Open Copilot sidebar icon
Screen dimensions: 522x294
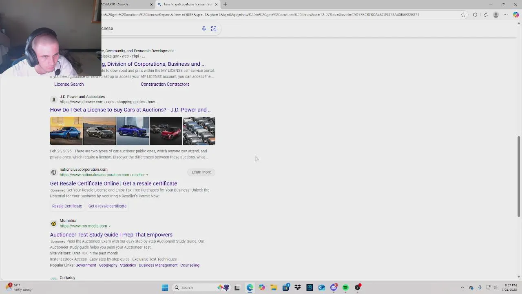point(516,15)
